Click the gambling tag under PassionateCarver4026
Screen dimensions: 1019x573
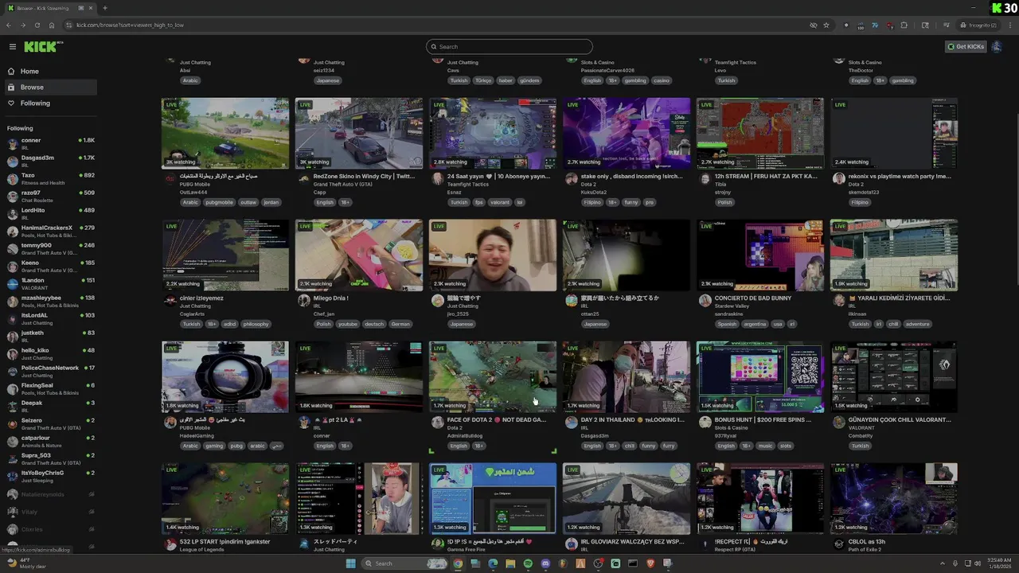pyautogui.click(x=635, y=80)
